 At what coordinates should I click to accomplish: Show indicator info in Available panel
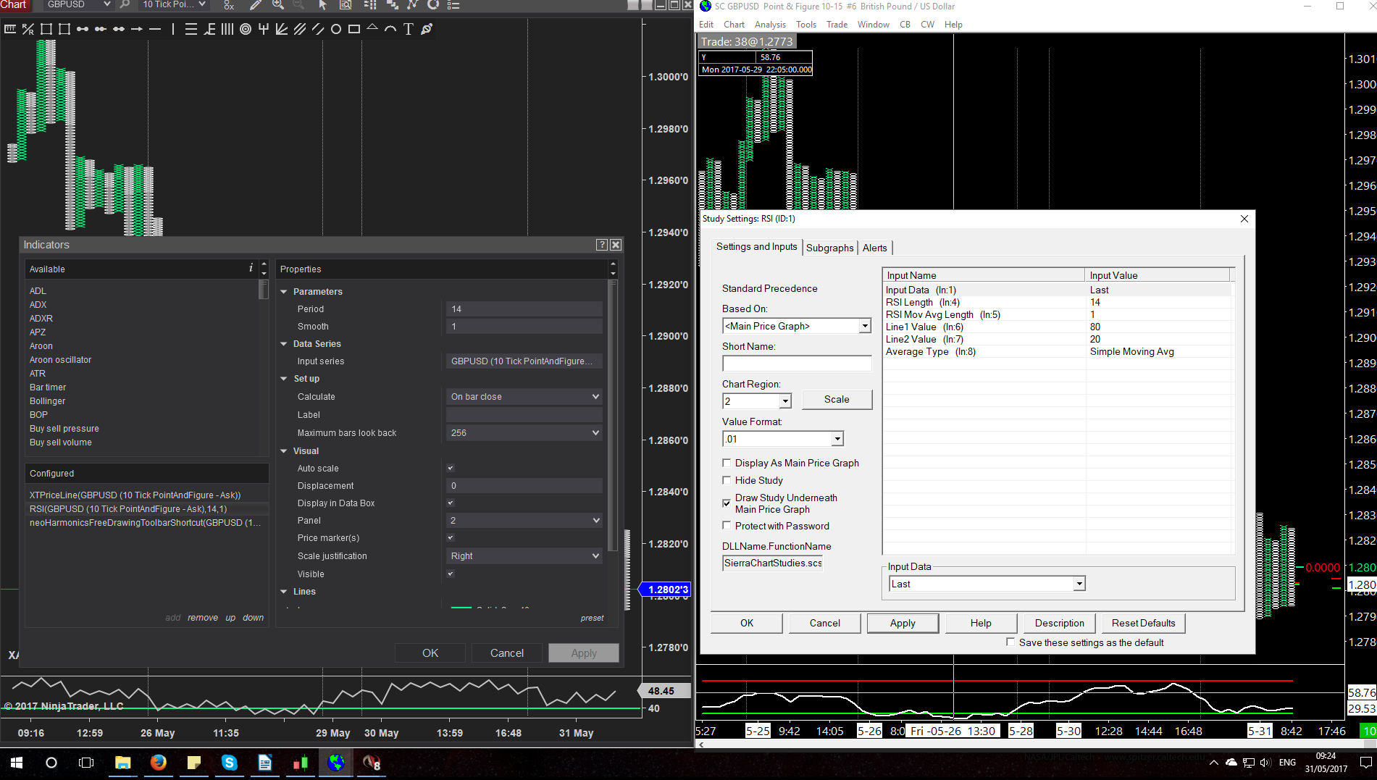coord(251,268)
